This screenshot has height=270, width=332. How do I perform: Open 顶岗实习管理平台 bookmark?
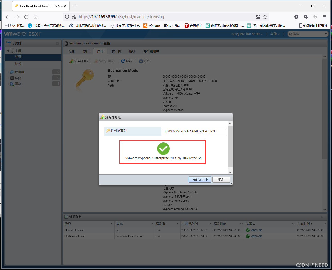[125, 26]
